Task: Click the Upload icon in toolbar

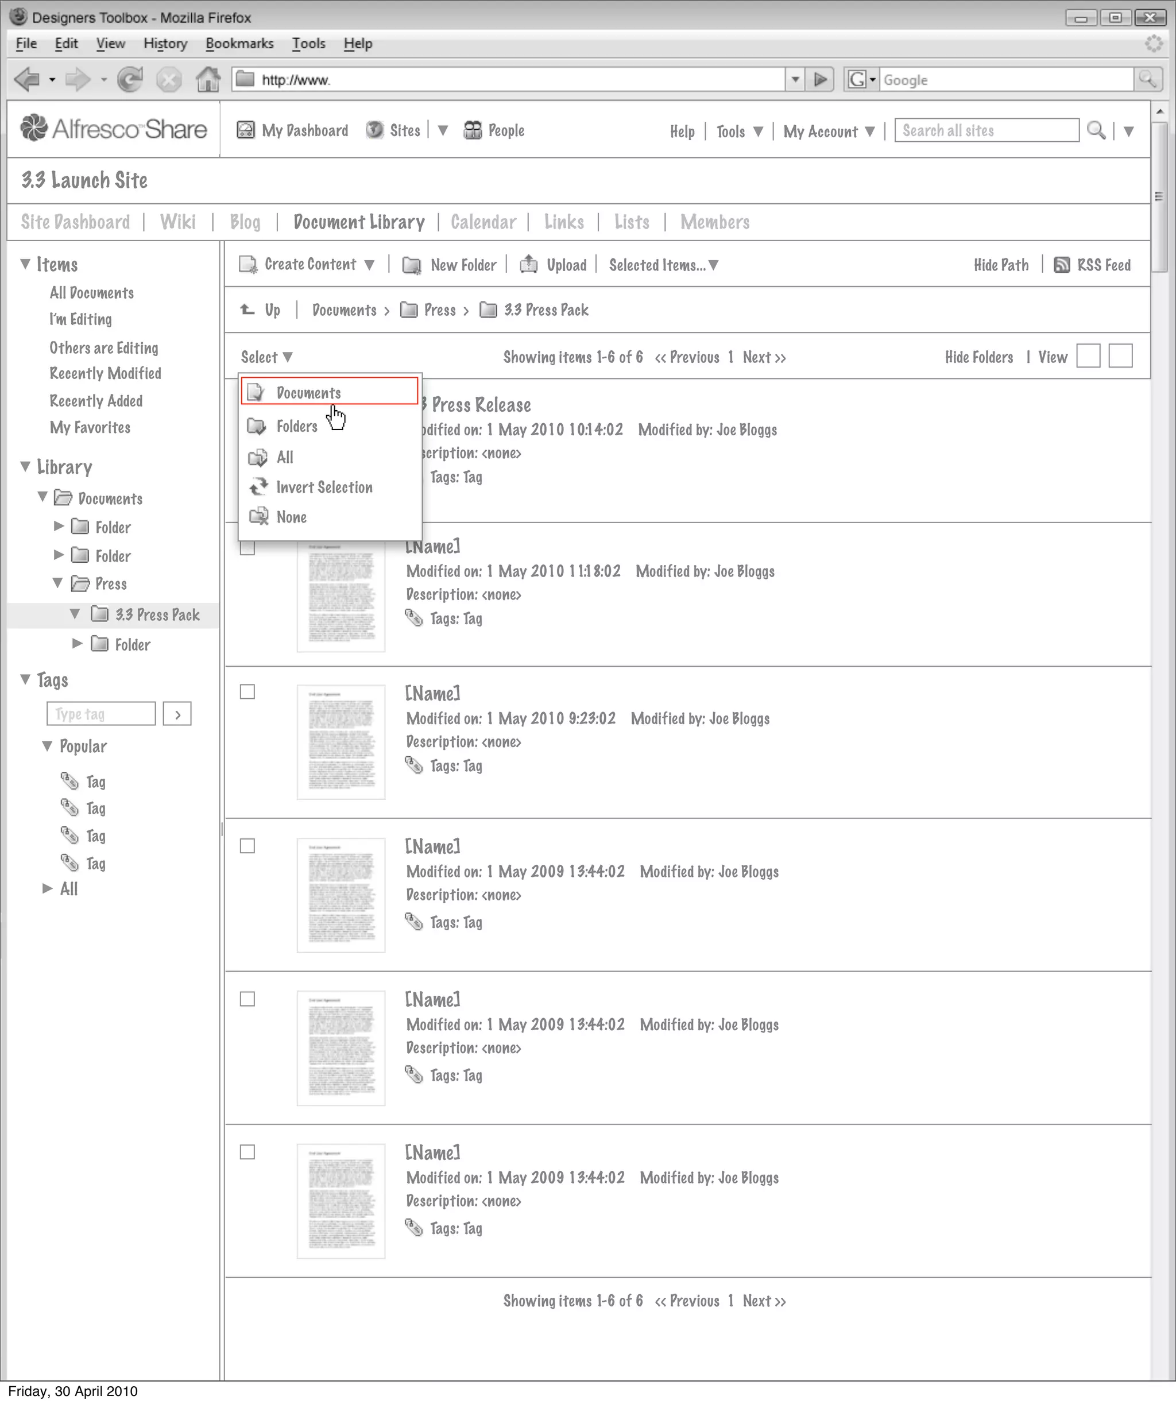Action: (529, 265)
